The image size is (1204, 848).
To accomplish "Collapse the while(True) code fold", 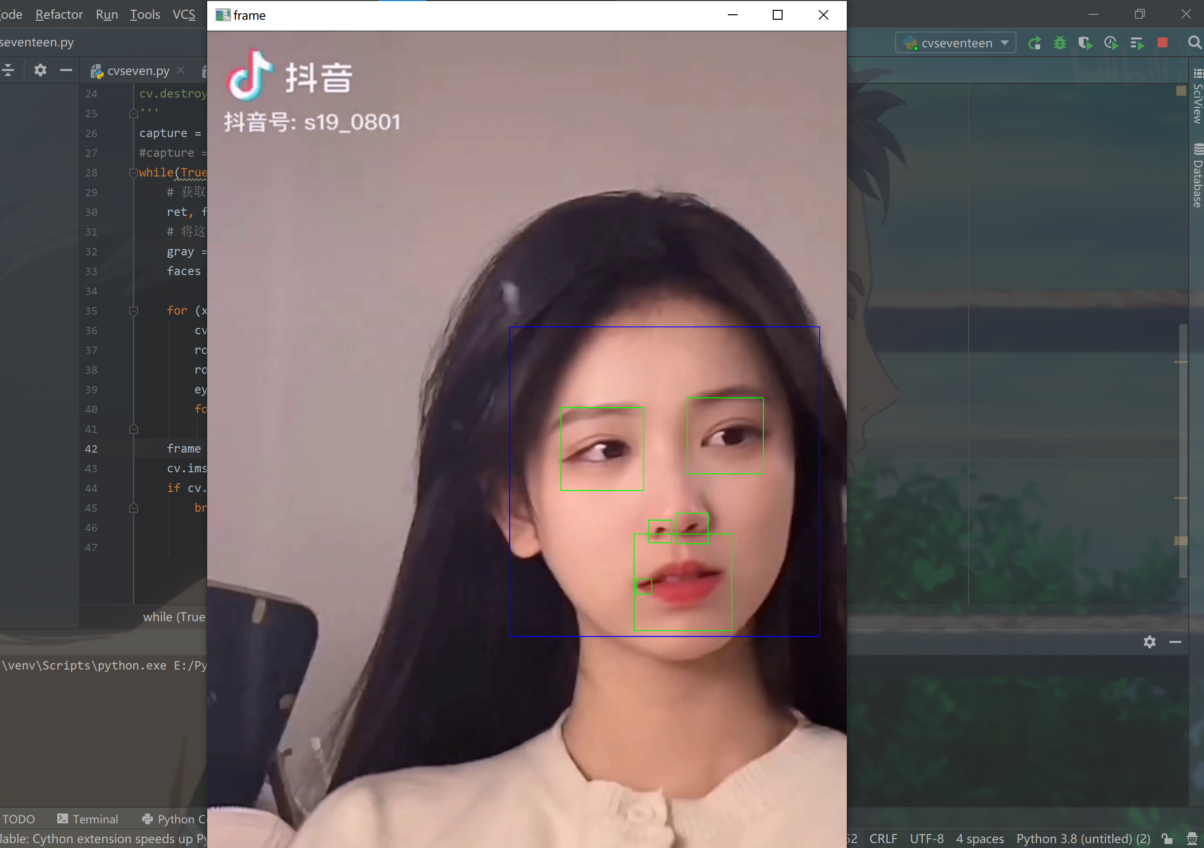I will point(133,173).
